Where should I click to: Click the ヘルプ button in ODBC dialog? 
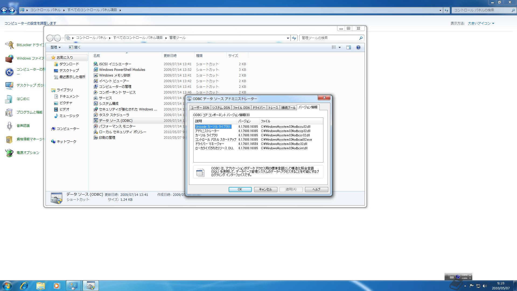click(316, 189)
